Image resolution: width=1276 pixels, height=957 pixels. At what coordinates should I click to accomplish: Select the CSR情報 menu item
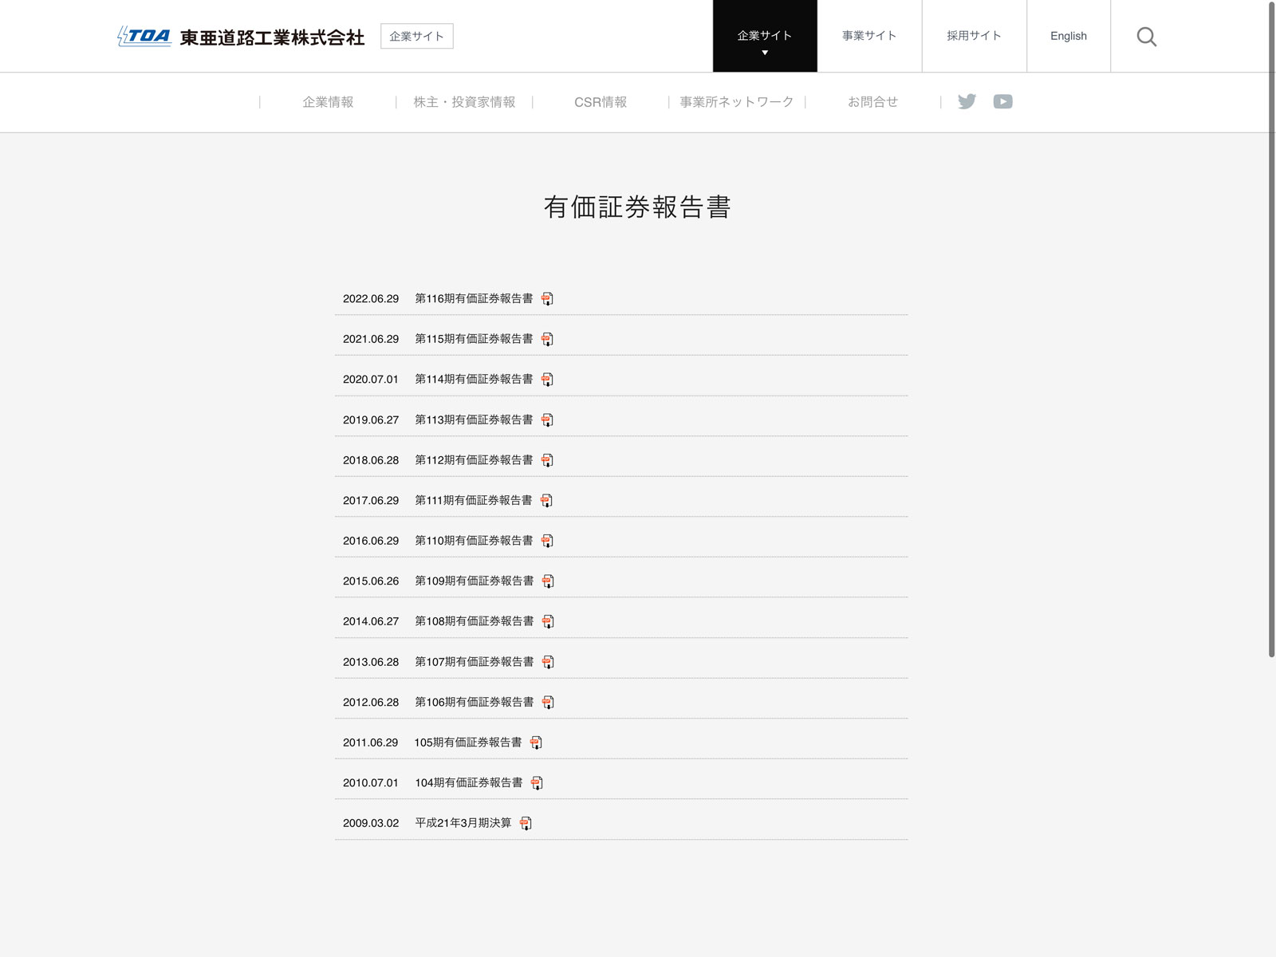pos(601,102)
